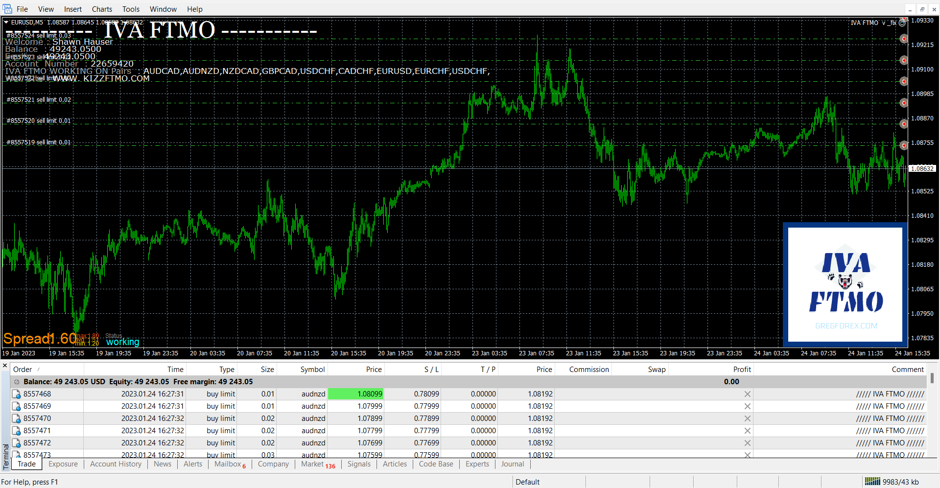This screenshot has width=940, height=488.
Task: Click the #8557524 sell limit marker on price axis
Action: coord(904,39)
